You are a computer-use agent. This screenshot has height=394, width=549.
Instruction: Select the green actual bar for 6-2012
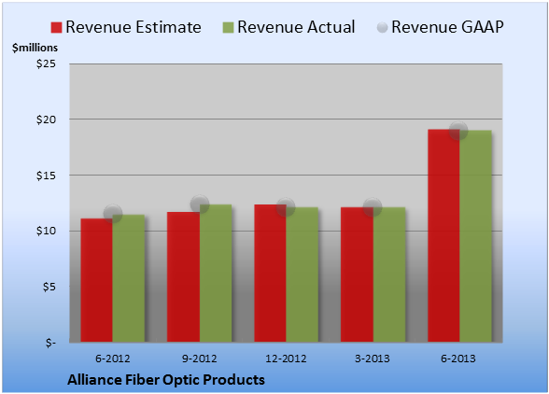(129, 278)
